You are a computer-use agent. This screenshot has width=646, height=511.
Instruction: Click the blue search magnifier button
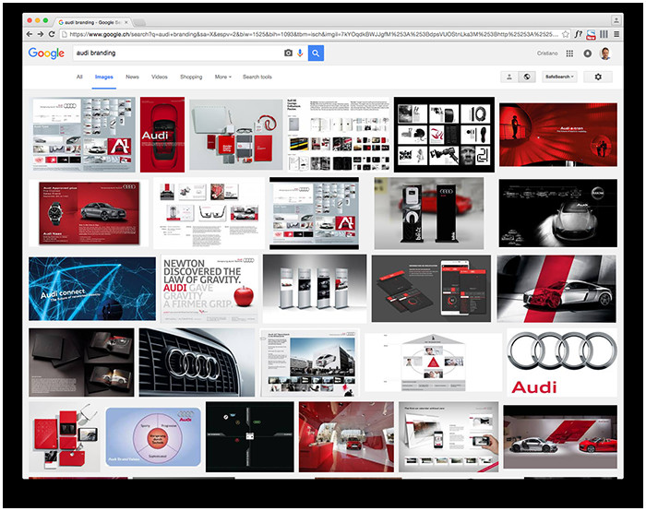tap(316, 53)
